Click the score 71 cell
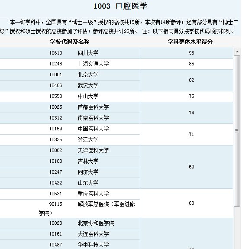Screen dimensions: 242x249 click(187, 135)
